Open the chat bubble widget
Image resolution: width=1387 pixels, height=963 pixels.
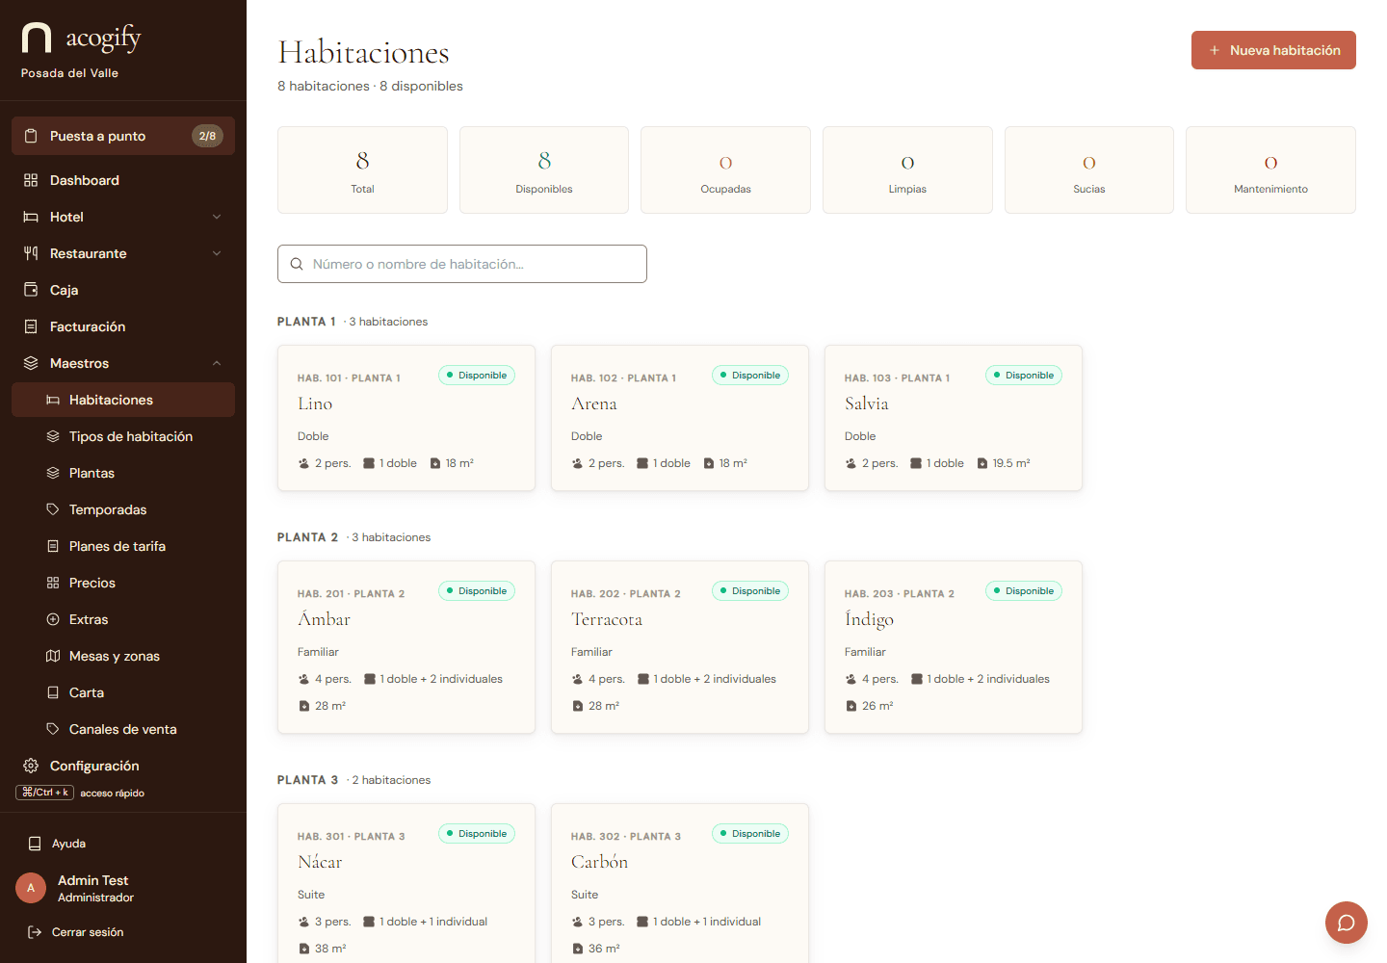[1347, 923]
